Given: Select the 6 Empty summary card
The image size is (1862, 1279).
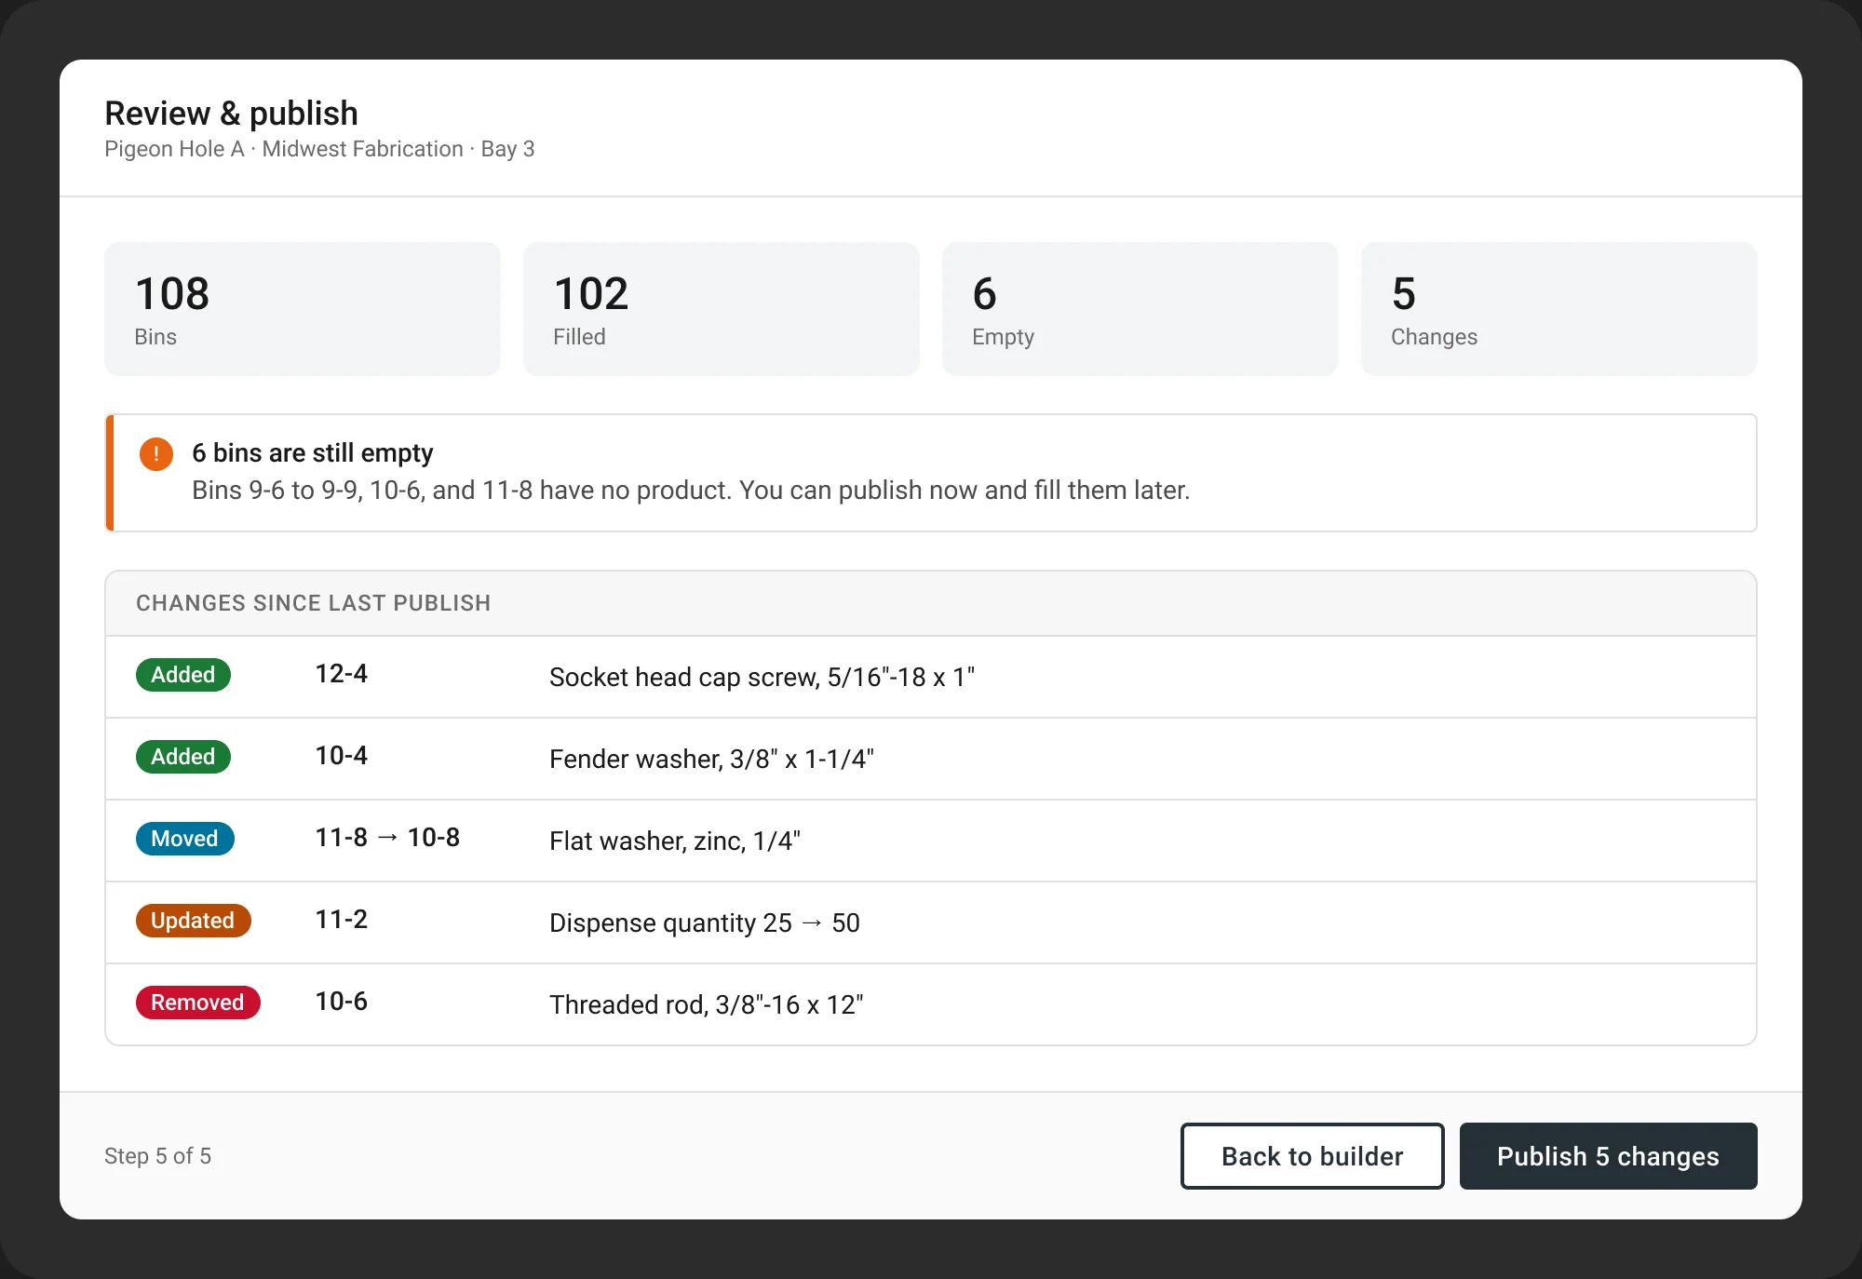Looking at the screenshot, I should click(x=1140, y=309).
